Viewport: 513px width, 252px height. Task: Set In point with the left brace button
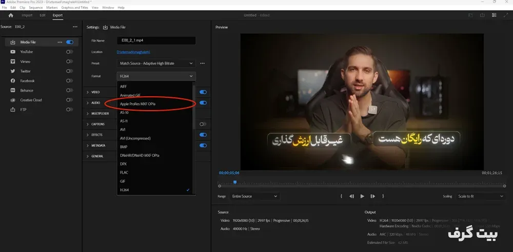341,196
